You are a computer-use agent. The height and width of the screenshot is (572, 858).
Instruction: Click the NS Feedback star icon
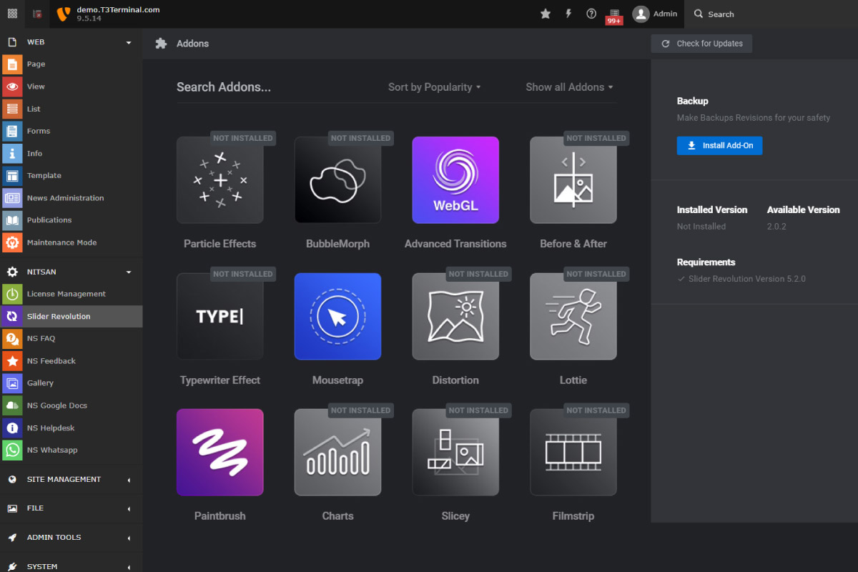[12, 361]
